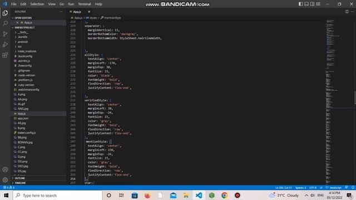Open the Run menu
The width and height of the screenshot is (356, 200).
click(71, 4)
